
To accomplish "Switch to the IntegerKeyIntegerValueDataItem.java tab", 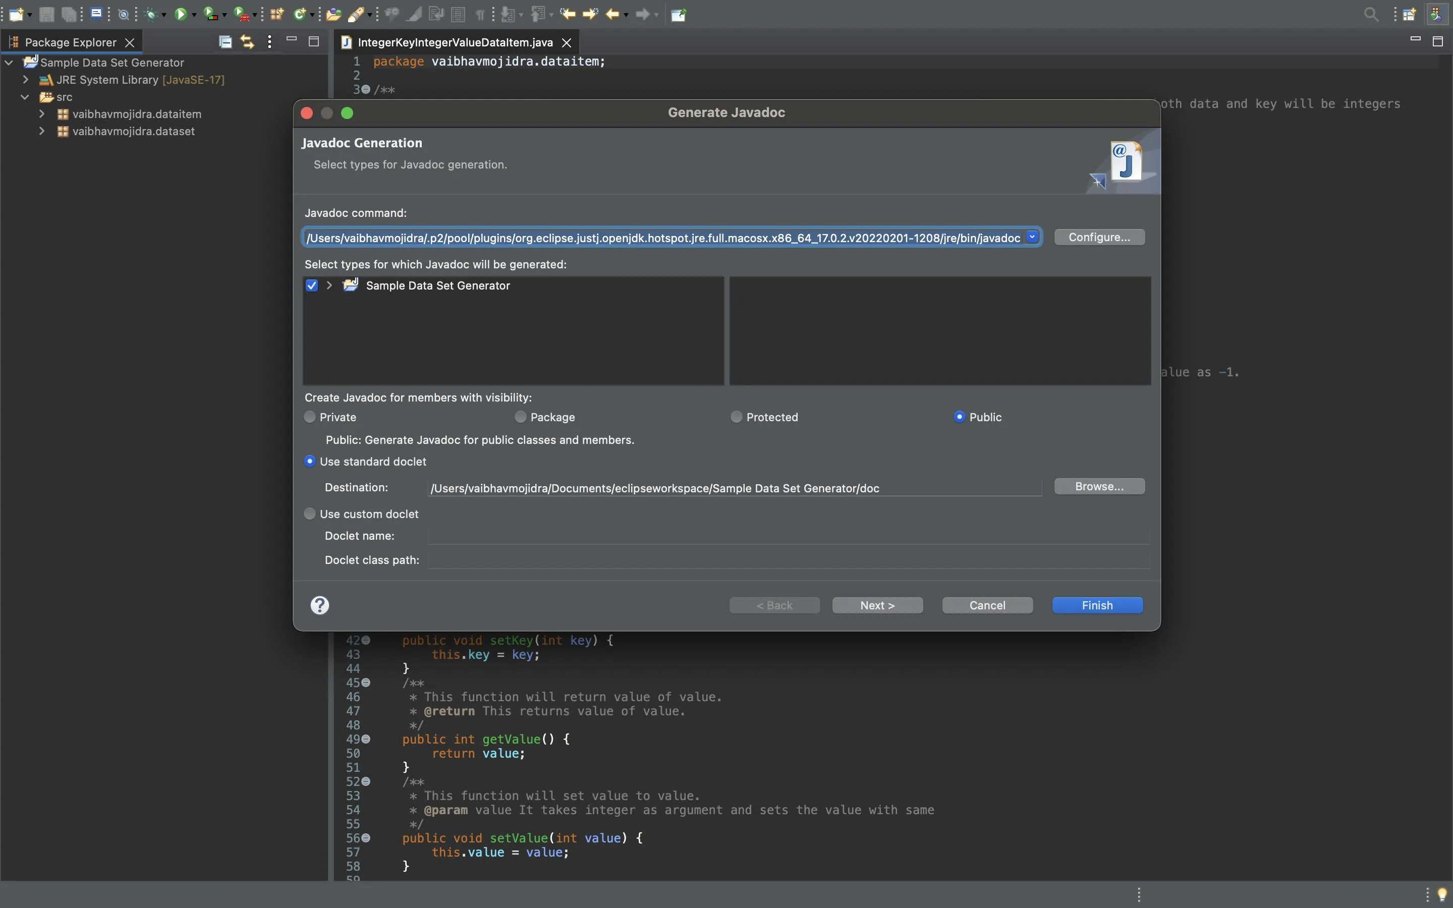I will (455, 42).
